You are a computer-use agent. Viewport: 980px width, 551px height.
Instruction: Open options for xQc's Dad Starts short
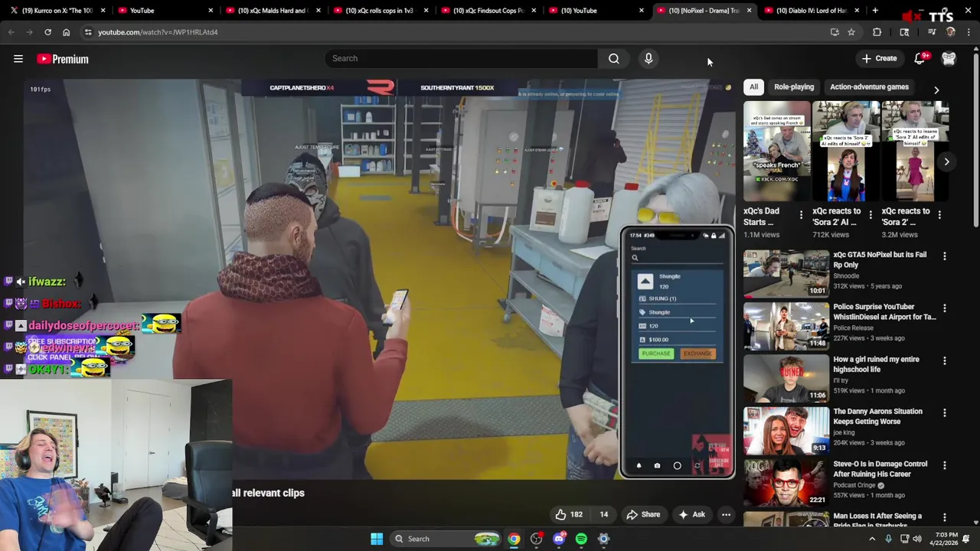(801, 215)
